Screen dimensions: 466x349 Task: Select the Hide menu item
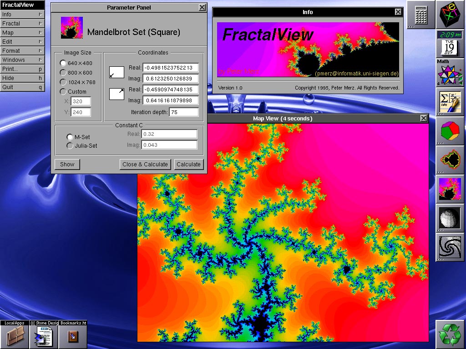(x=22, y=78)
